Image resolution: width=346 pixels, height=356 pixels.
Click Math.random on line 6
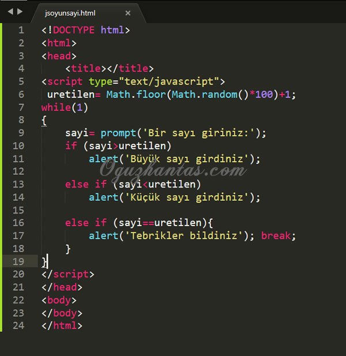tap(204, 95)
